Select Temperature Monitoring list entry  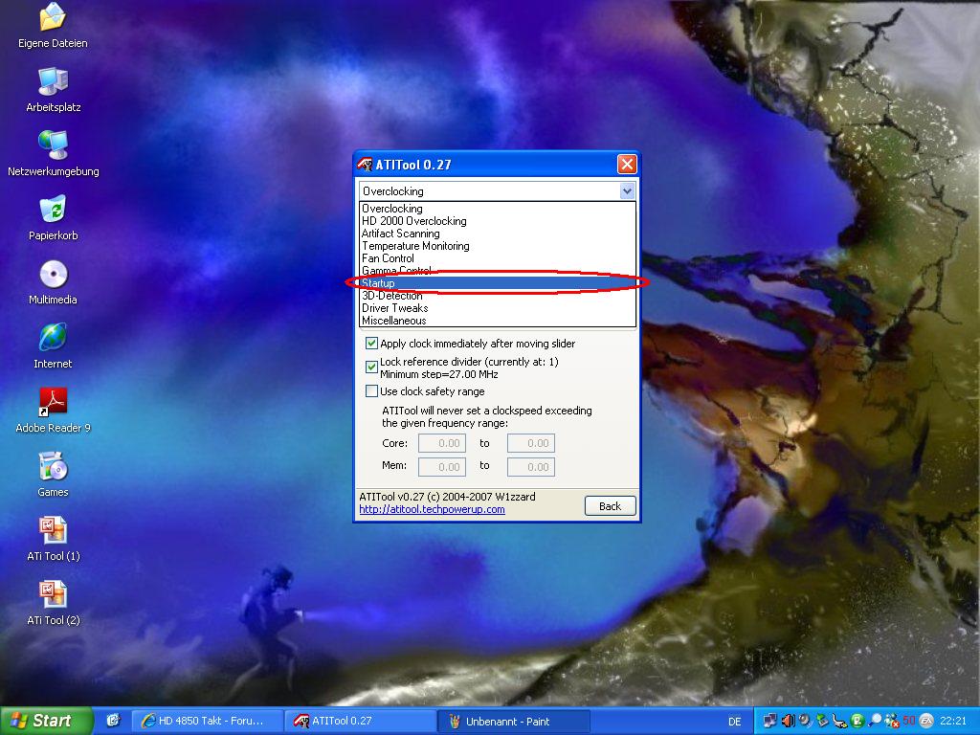498,246
